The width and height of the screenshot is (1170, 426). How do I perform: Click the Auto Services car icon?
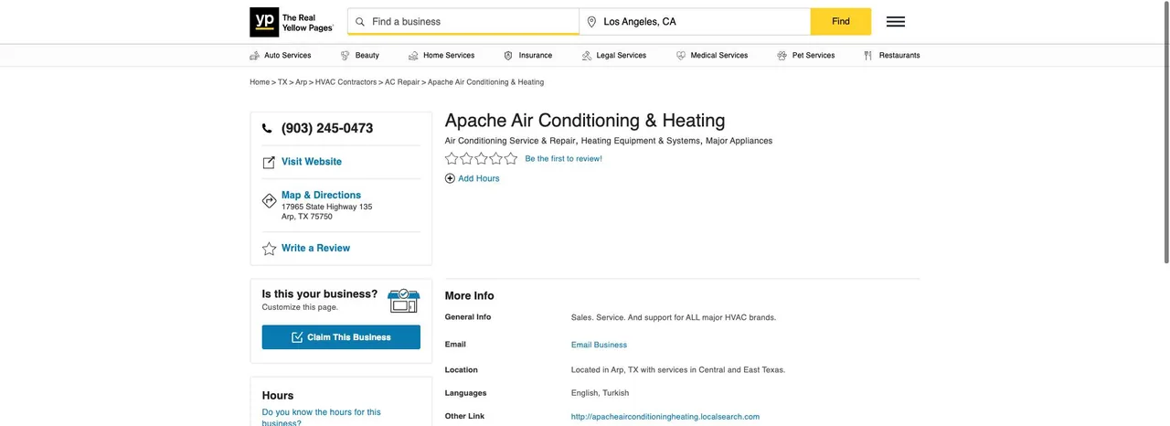(x=255, y=56)
